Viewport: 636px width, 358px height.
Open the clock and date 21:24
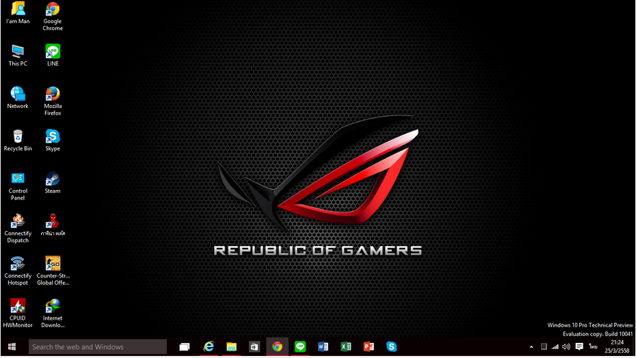617,346
